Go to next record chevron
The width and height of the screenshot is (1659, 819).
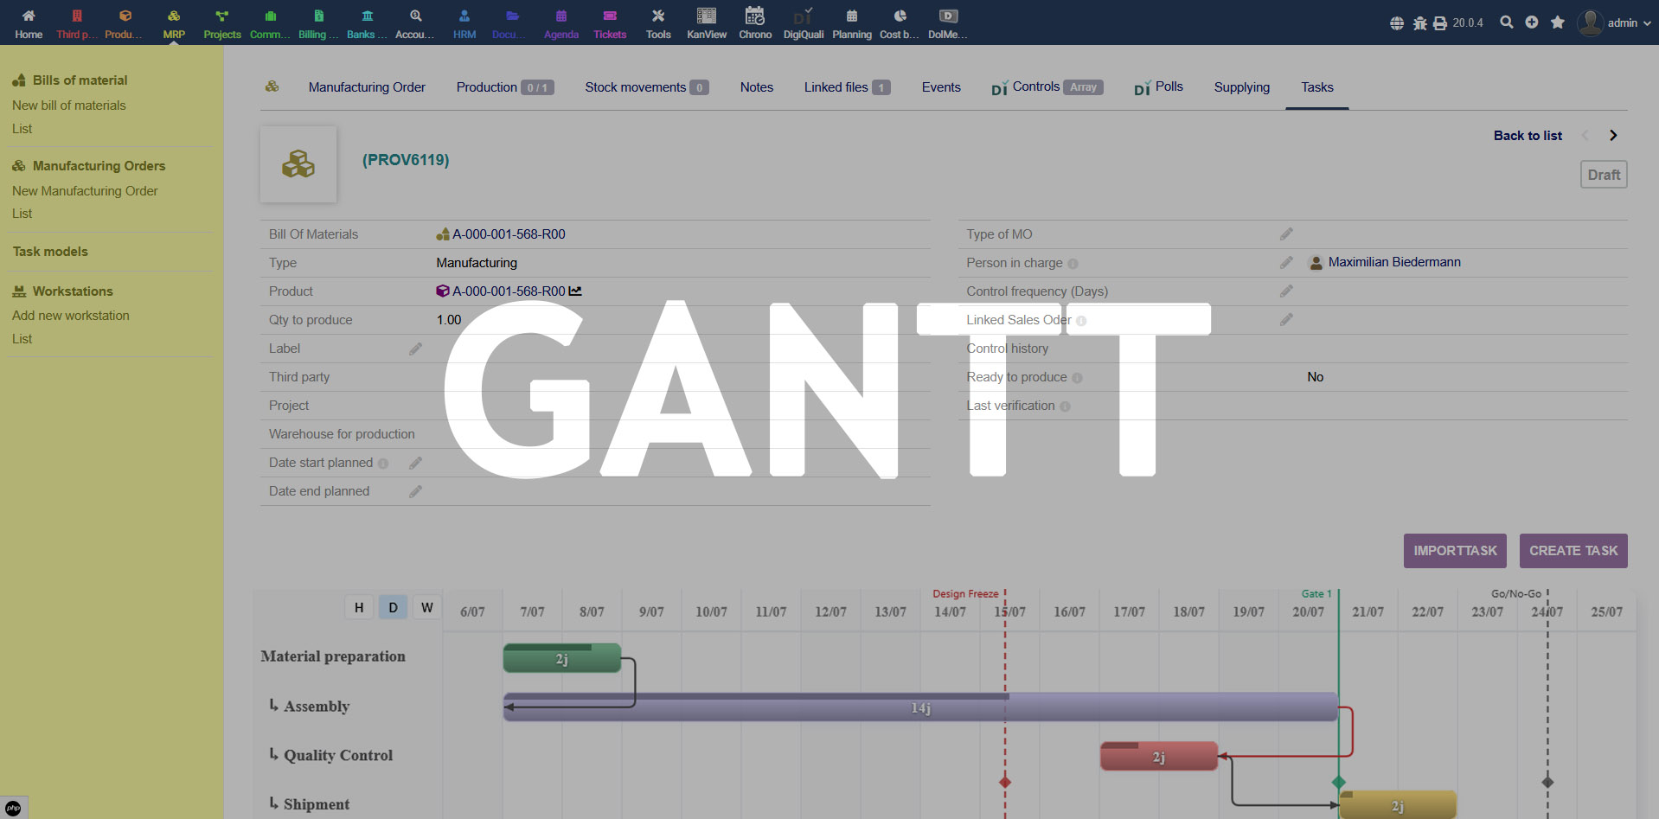(x=1612, y=136)
